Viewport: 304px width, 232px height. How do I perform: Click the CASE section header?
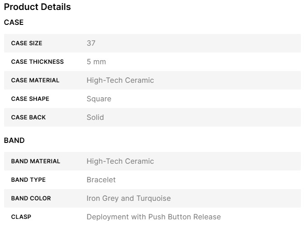(14, 22)
